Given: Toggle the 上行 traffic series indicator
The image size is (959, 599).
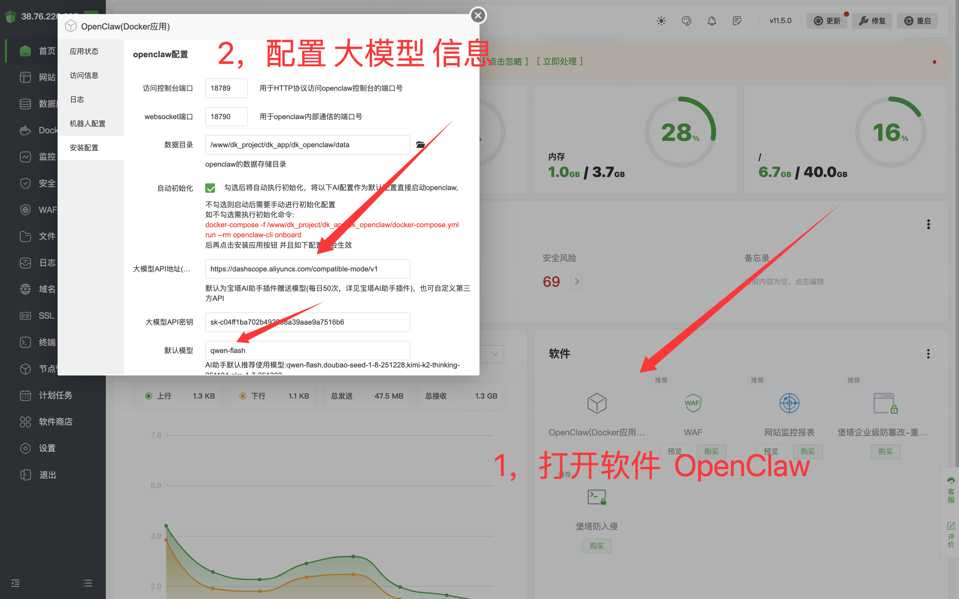Looking at the screenshot, I should [x=149, y=396].
